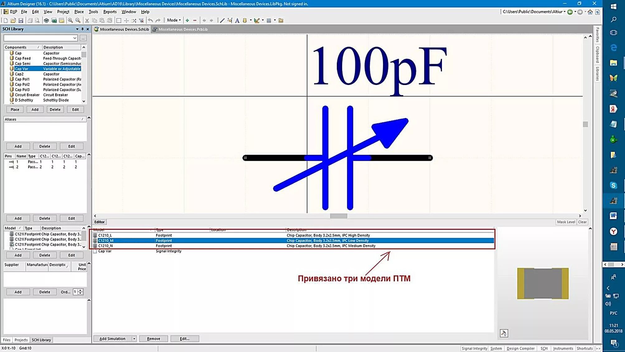Screen dimensions: 625x352
Task: Select the Zoom In tool
Action: pos(70,20)
